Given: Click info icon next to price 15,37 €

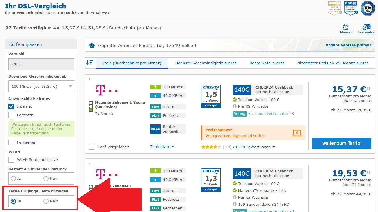Looking at the screenshot, I should tap(369, 89).
